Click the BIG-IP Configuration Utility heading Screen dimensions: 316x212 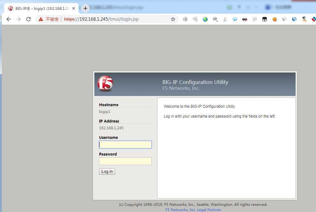[x=195, y=82]
